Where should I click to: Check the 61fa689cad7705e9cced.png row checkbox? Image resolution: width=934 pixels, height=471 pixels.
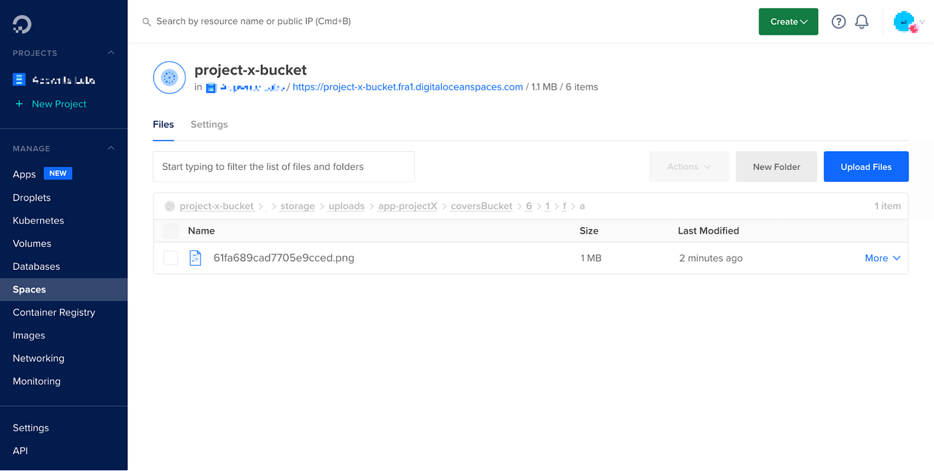[x=171, y=257]
